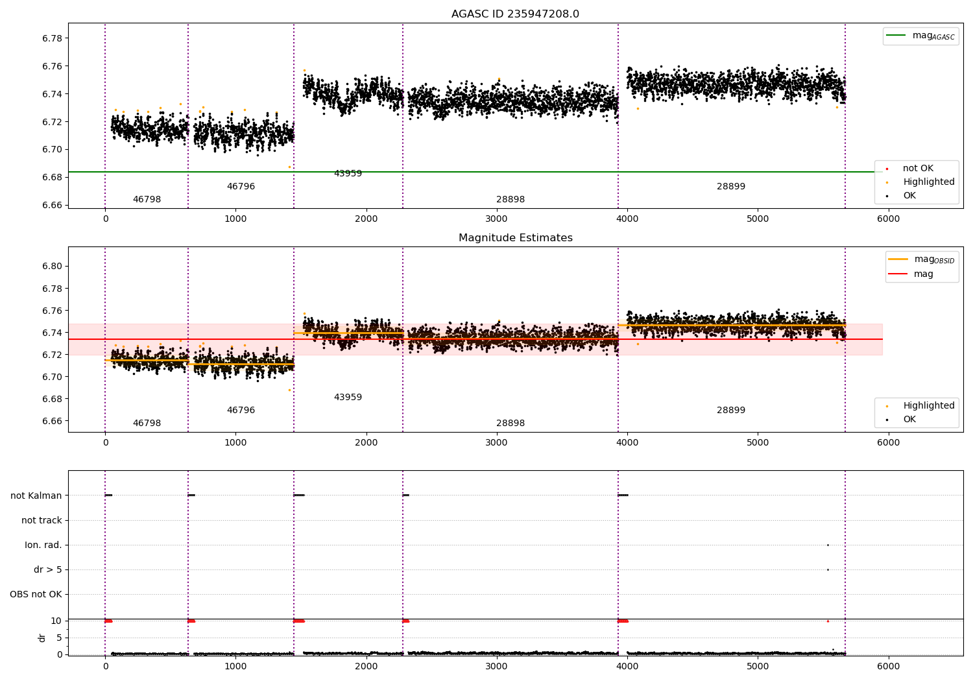
Task: Click the 'not Kalman' axis label
Action: pos(36,496)
